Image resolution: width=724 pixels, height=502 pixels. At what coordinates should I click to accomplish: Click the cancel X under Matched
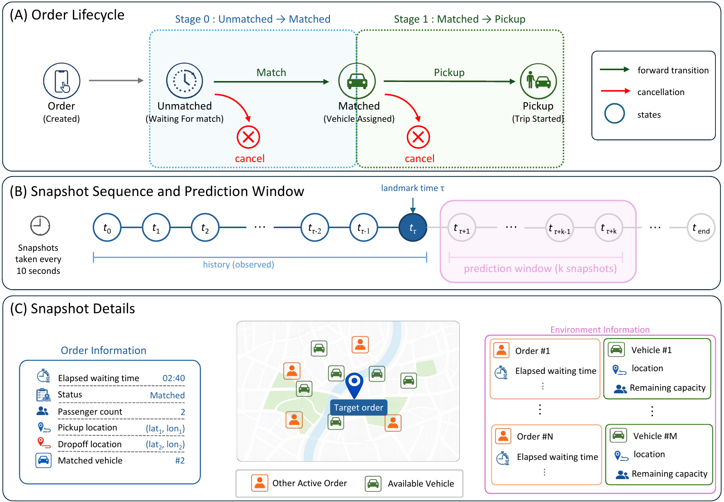click(x=418, y=137)
